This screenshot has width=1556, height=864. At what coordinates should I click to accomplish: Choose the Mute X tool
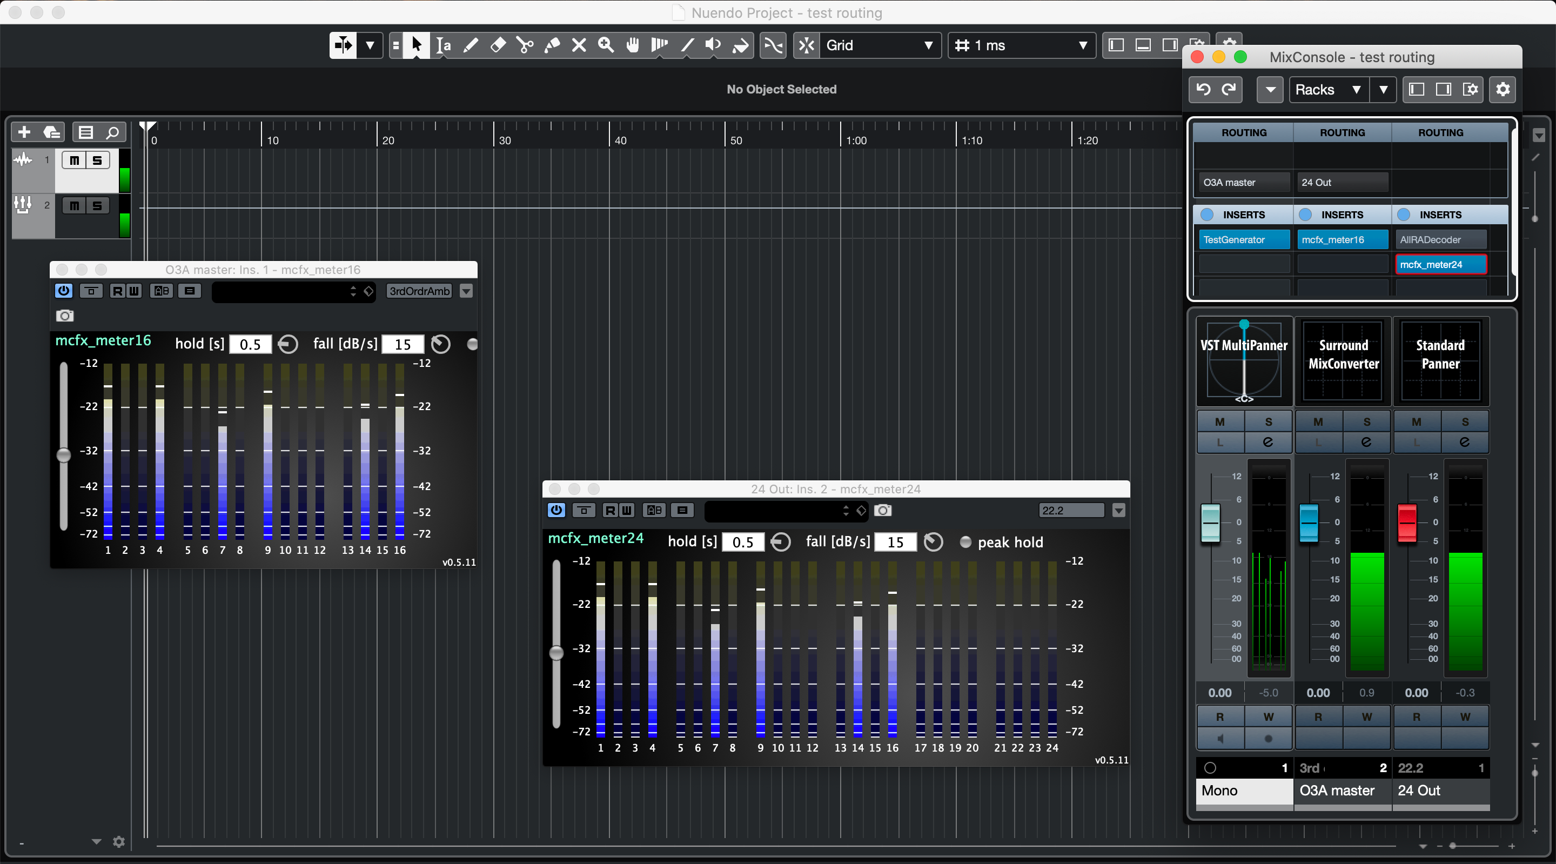tap(579, 45)
